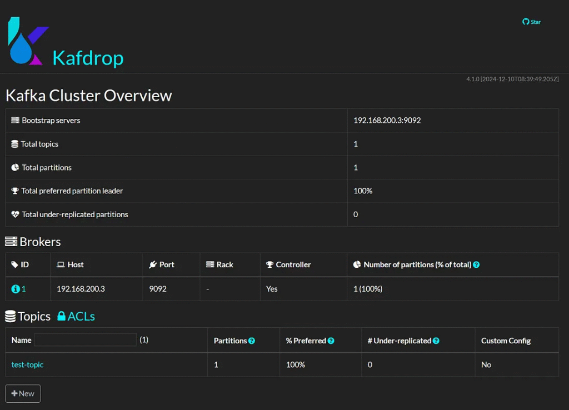Click the pie chart icon in Number of partitions header

[357, 264]
